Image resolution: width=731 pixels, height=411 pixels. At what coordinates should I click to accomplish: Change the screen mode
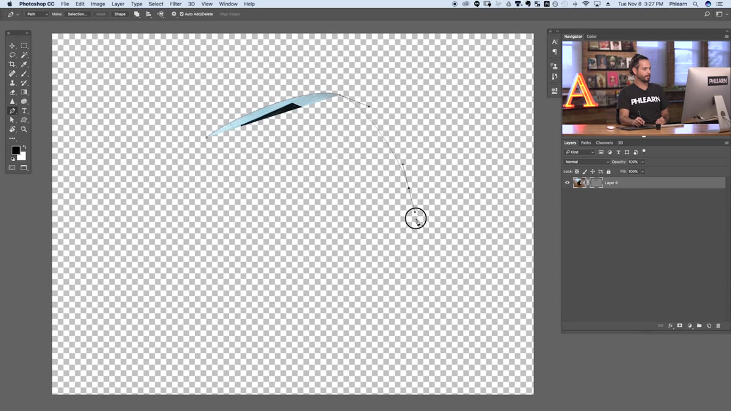click(24, 168)
